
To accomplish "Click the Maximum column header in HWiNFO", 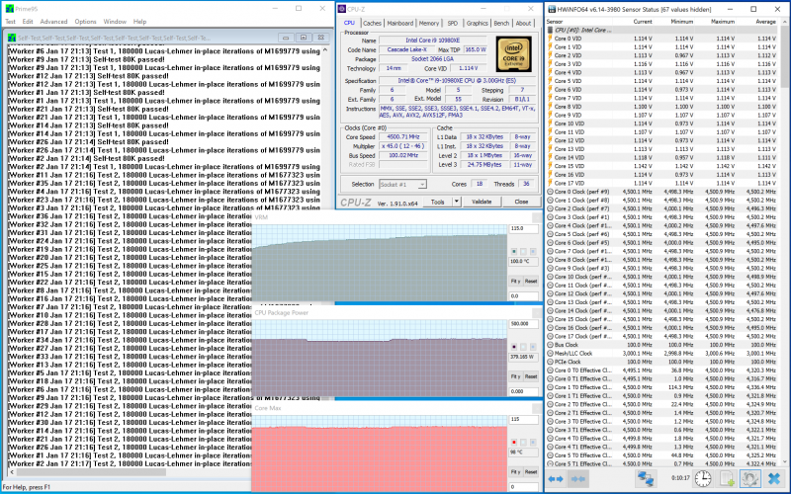I will (x=716, y=22).
